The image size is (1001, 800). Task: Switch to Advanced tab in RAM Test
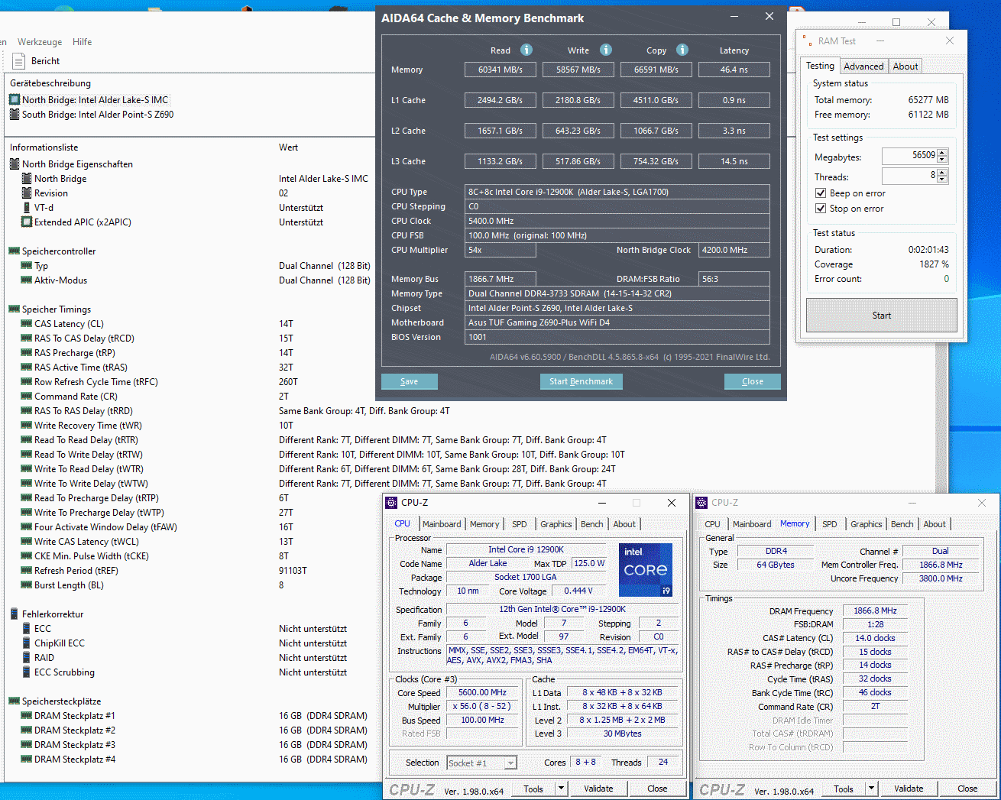(x=863, y=66)
